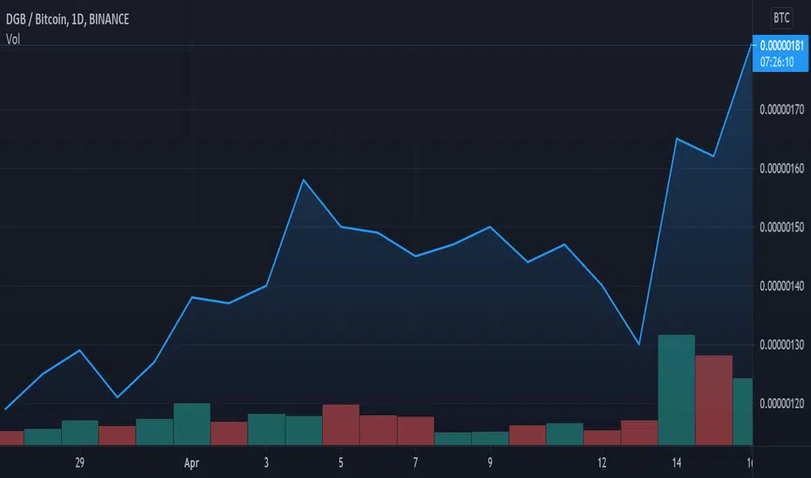Screen dimensions: 811x478
Task: Click the tall red volume bar after the 14th
Action: point(714,401)
